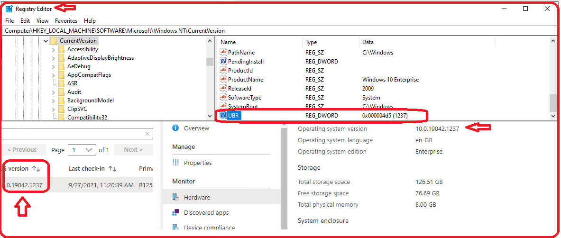The width and height of the screenshot is (561, 238).
Task: Click the ProductName string value icon
Action: tap(223, 80)
